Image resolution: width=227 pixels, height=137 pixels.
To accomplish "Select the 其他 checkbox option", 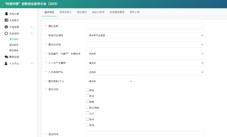I will pyautogui.click(x=88, y=125).
